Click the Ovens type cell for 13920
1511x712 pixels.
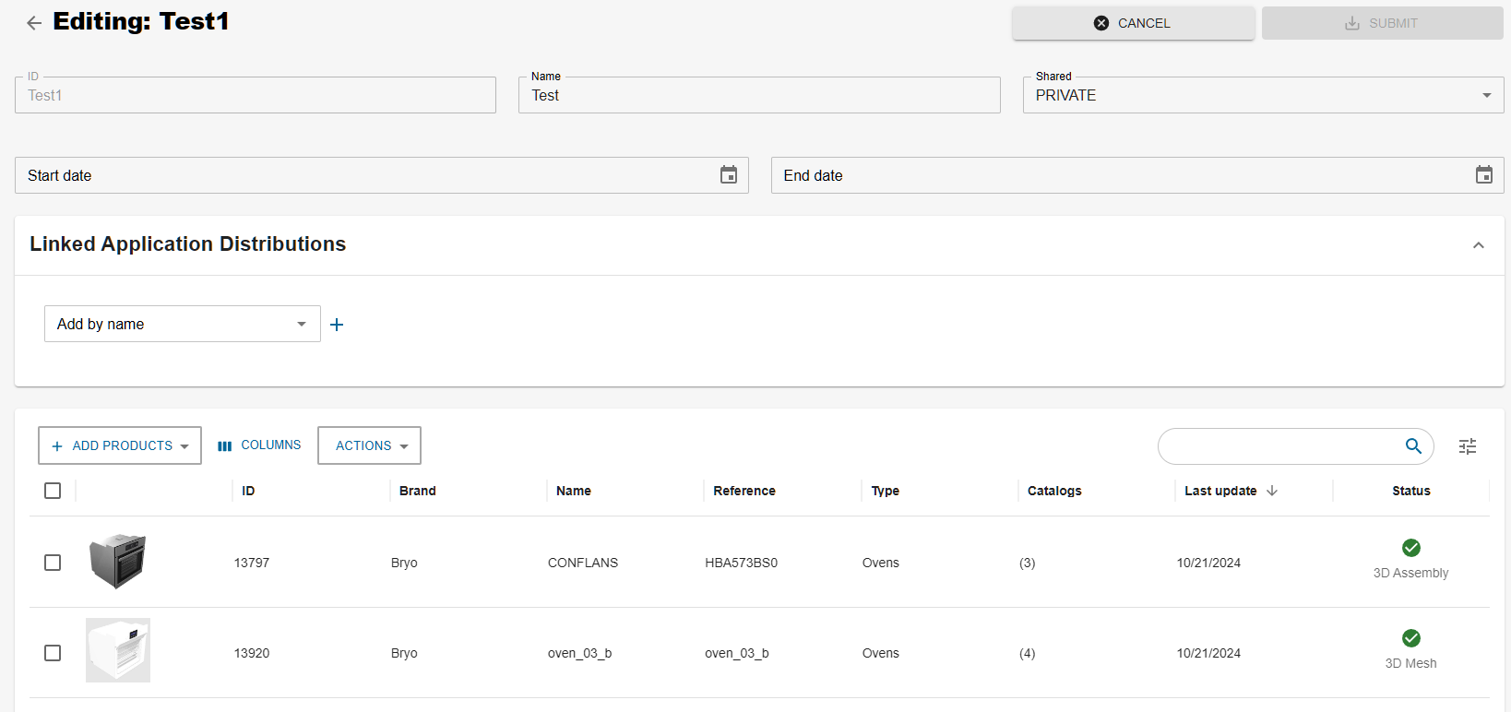pos(881,653)
